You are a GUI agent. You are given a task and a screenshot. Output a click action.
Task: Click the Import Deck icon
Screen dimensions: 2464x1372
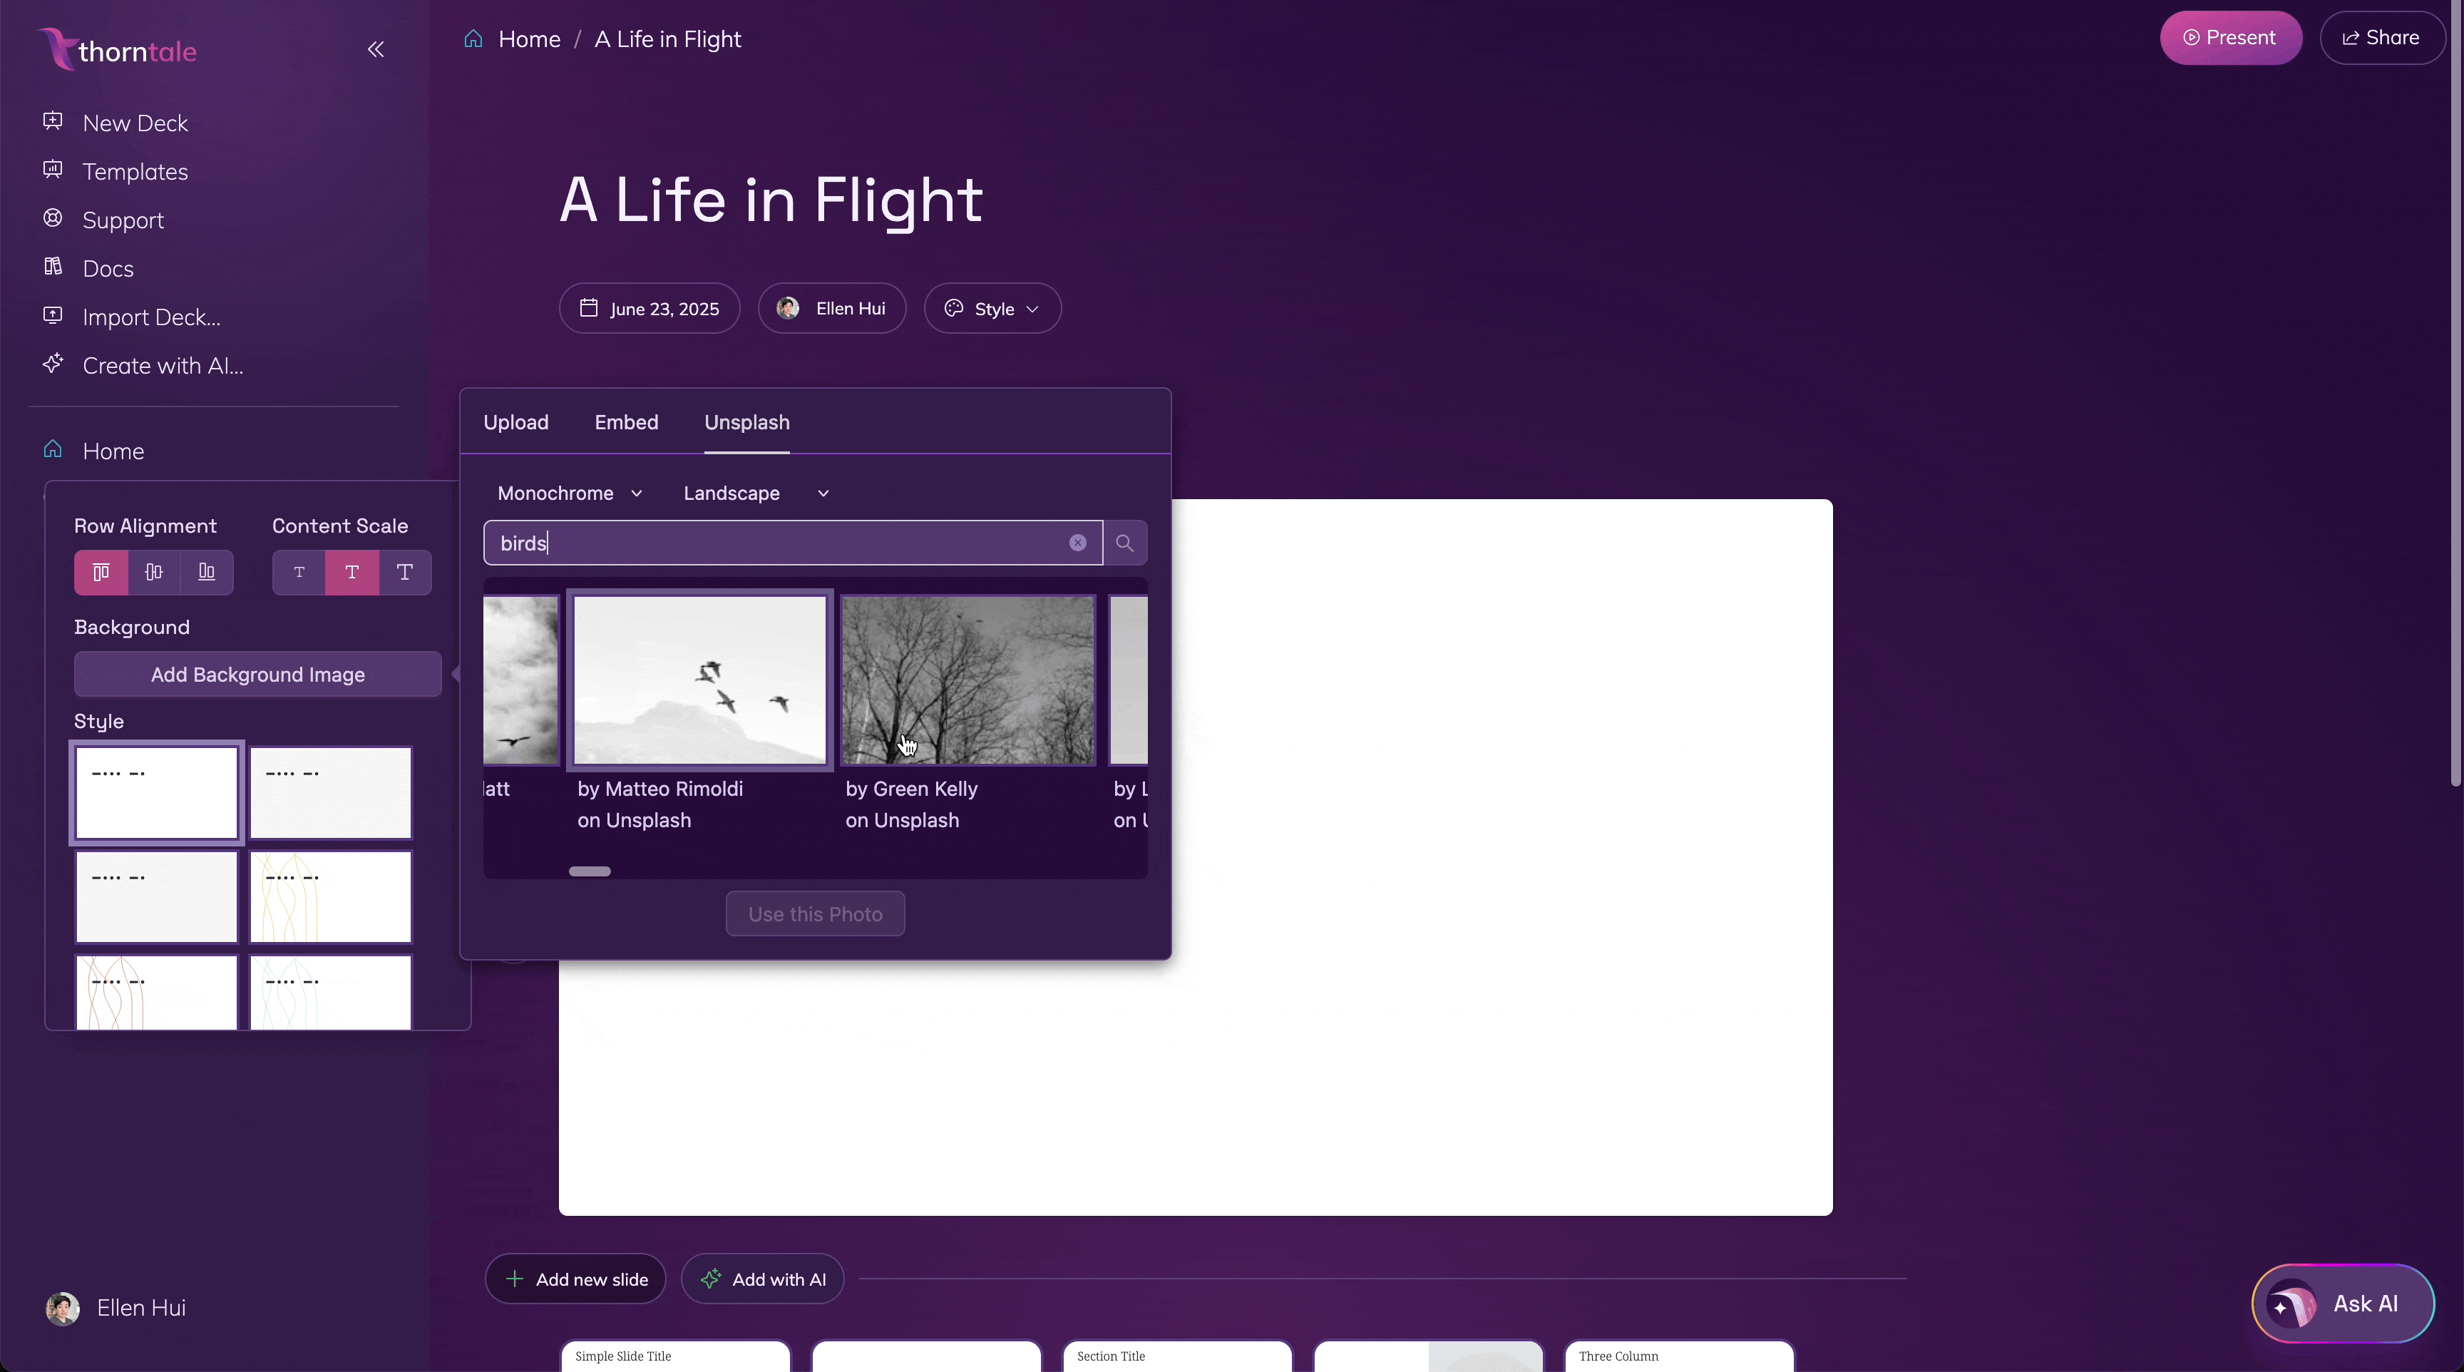[x=53, y=316]
